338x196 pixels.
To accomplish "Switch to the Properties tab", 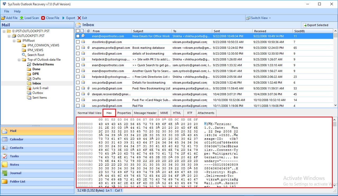I will click(124, 113).
